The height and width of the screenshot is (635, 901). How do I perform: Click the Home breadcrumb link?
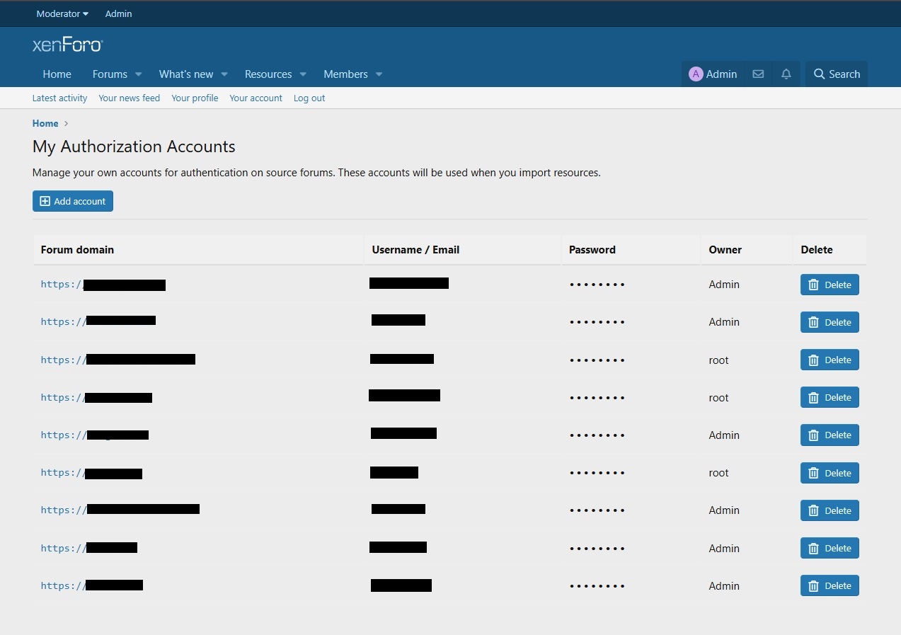tap(45, 123)
